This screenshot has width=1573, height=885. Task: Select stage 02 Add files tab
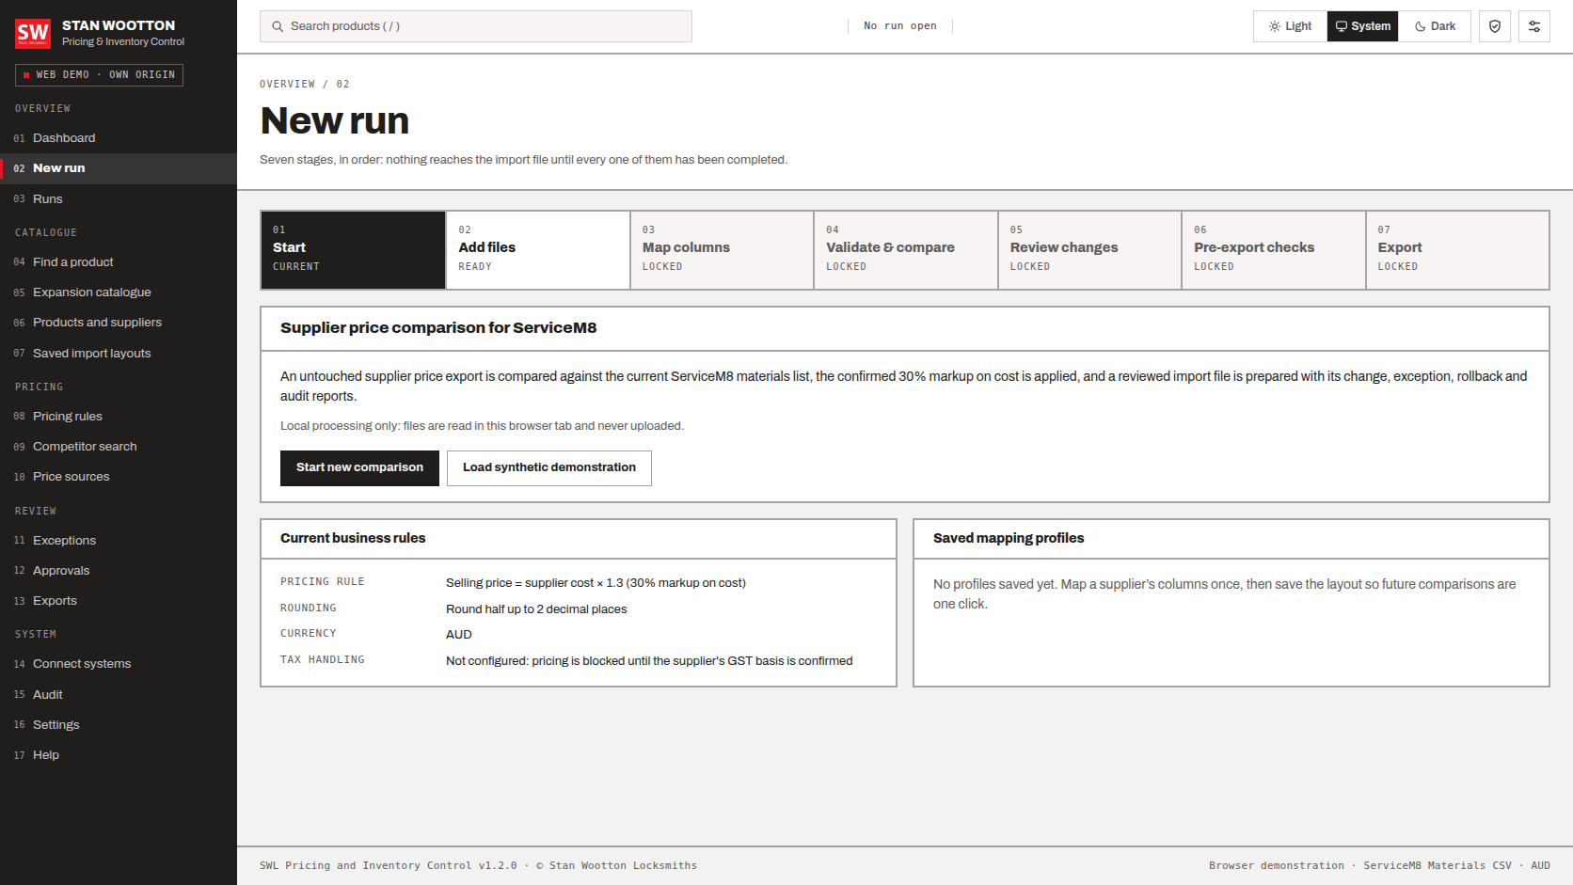click(x=537, y=250)
